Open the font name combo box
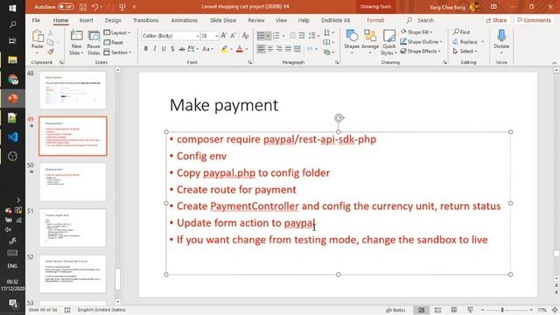560x315 pixels. coord(170,36)
